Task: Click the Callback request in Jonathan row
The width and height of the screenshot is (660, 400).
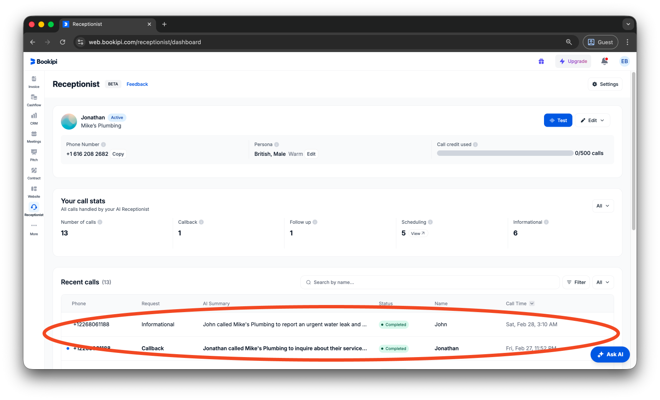Action: pyautogui.click(x=153, y=348)
